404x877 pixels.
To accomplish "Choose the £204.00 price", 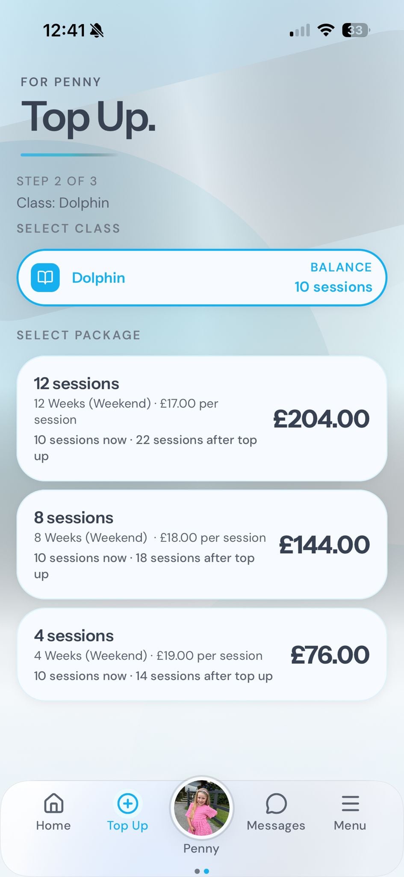I will [x=321, y=418].
